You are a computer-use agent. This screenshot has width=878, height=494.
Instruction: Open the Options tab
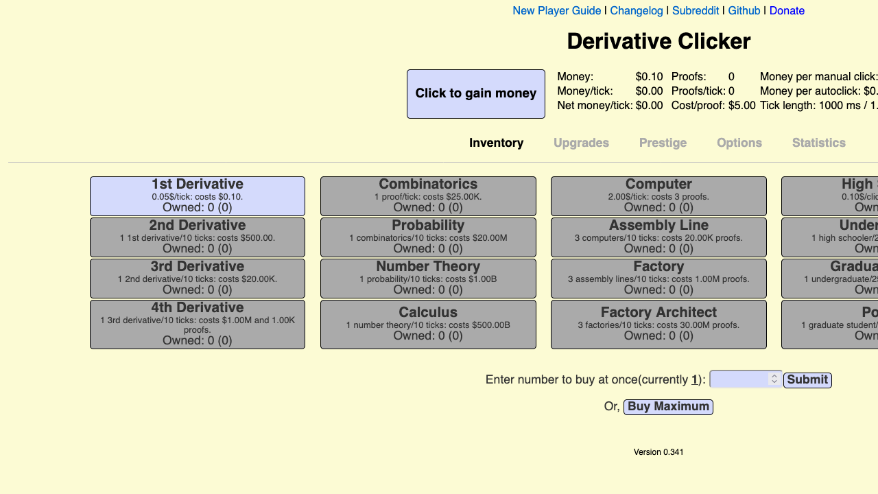click(739, 143)
